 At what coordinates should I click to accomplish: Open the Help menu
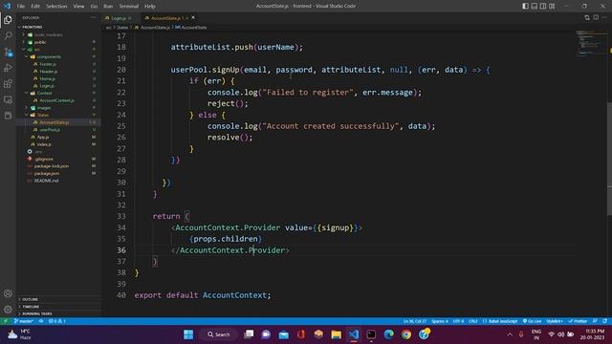tap(150, 7)
